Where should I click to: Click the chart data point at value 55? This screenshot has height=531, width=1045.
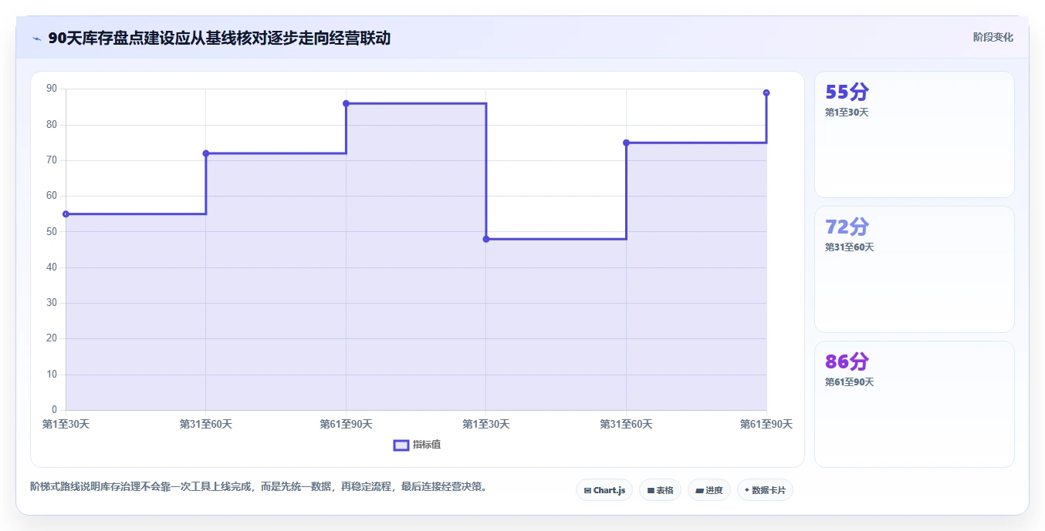click(66, 214)
